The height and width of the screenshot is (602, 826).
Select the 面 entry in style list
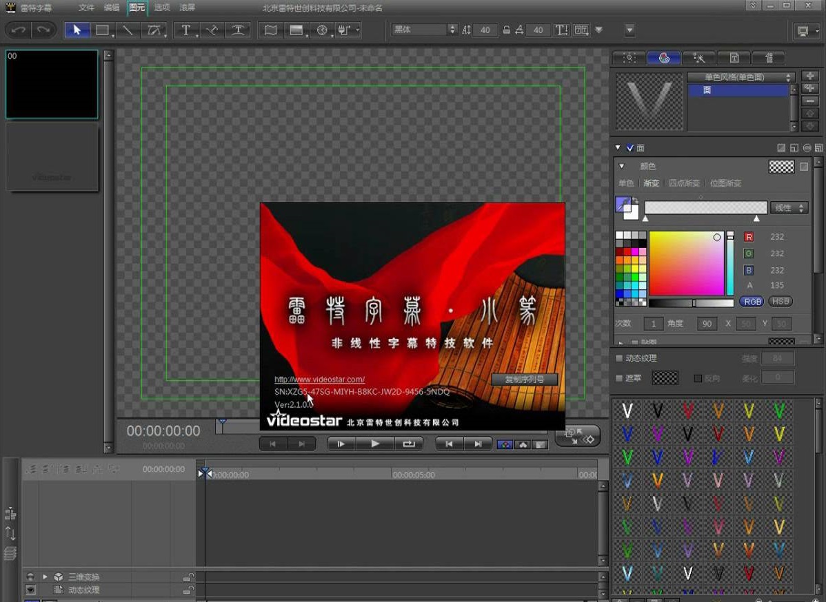point(738,90)
